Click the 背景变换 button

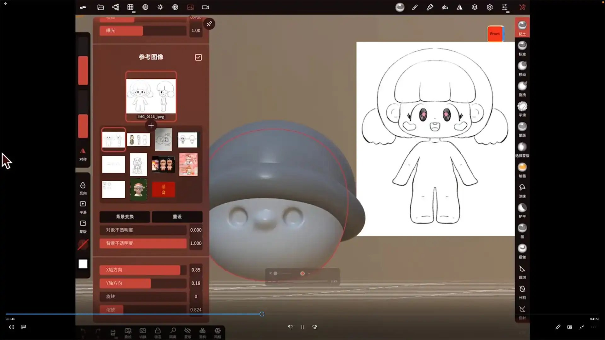(125, 217)
